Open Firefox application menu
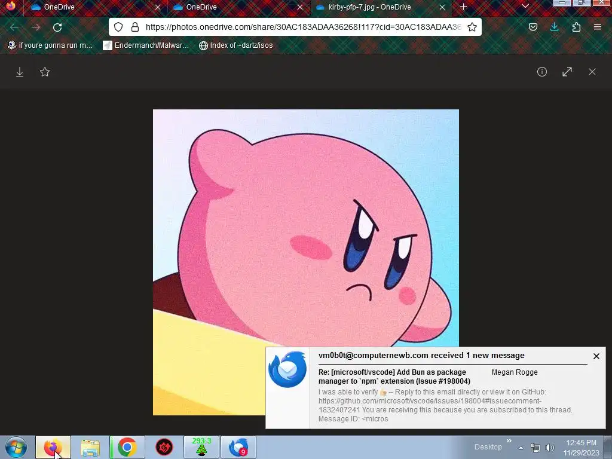Screen dimensions: 612x459 (598, 27)
